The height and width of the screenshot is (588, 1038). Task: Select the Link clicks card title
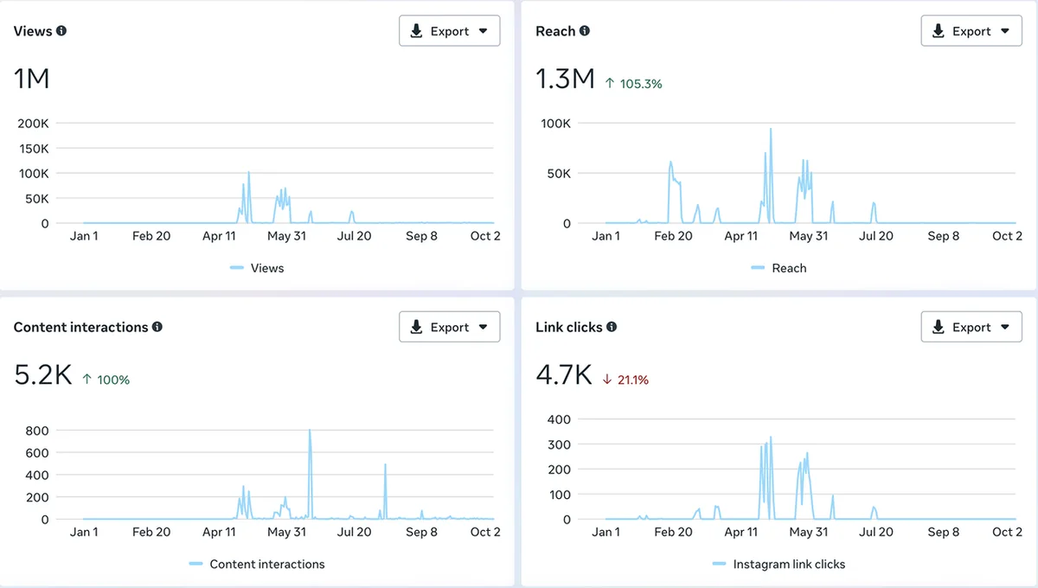568,327
